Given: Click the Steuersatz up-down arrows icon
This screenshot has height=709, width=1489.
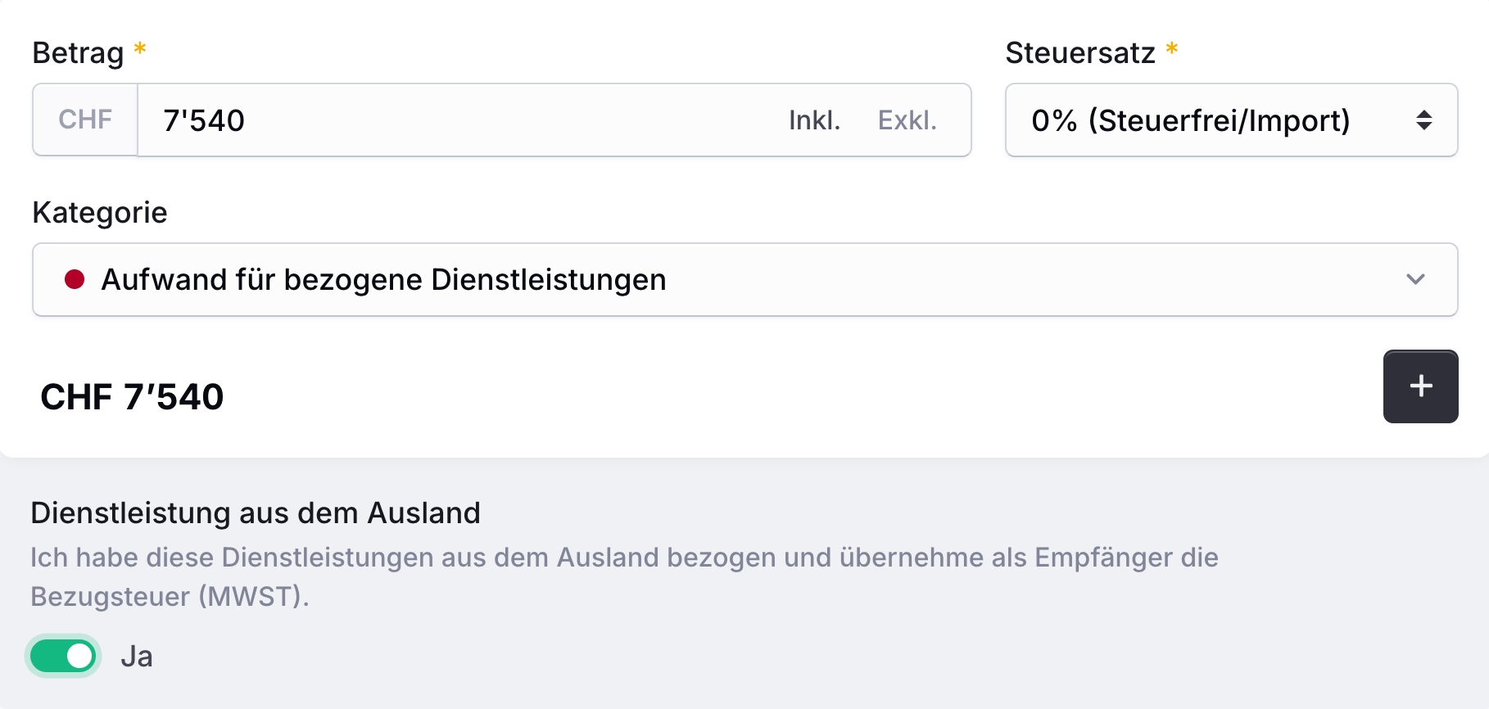Looking at the screenshot, I should [x=1424, y=120].
